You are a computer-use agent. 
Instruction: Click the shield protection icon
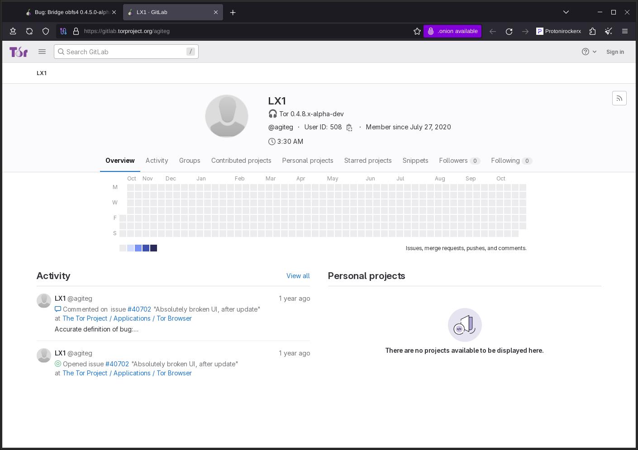click(x=46, y=31)
